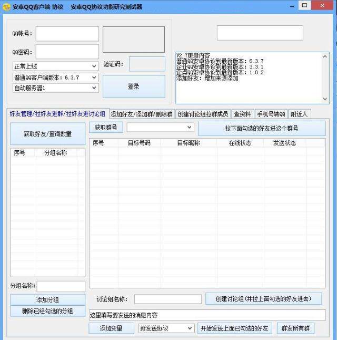Click the message content input field
The width and height of the screenshot is (337, 340).
[x=207, y=315]
